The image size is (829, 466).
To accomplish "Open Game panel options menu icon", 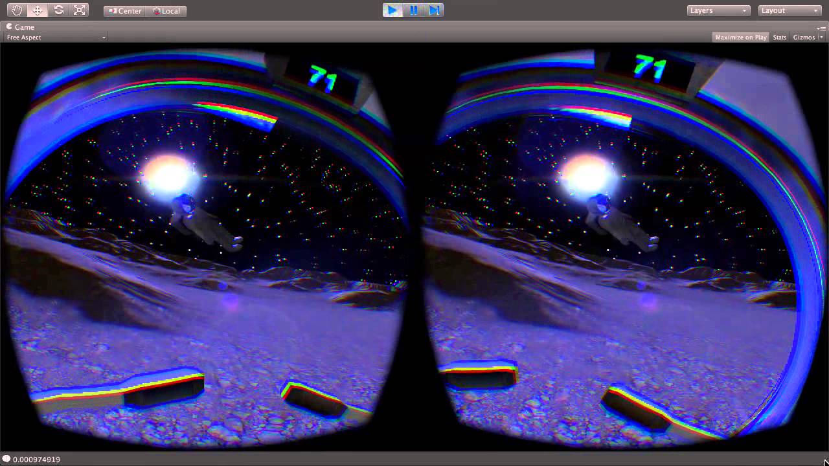I will (x=823, y=29).
